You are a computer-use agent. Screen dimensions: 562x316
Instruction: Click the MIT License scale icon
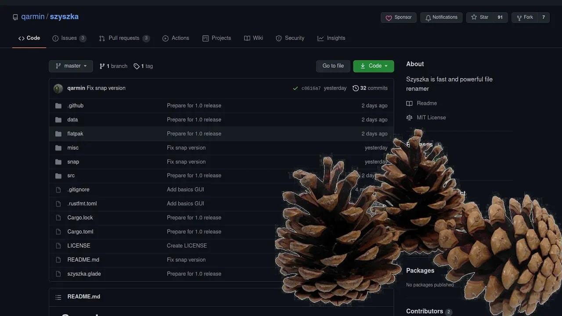[x=409, y=118]
